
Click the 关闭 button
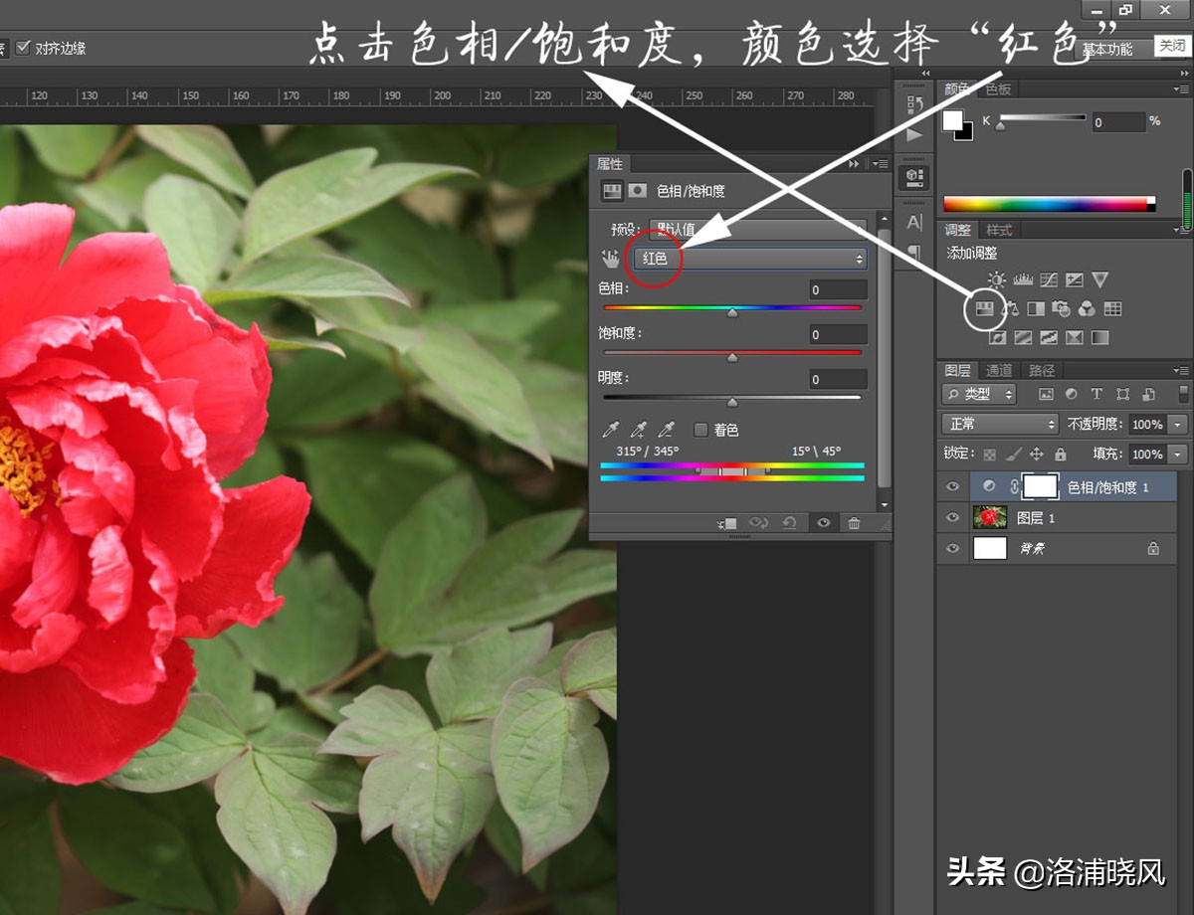(1171, 46)
